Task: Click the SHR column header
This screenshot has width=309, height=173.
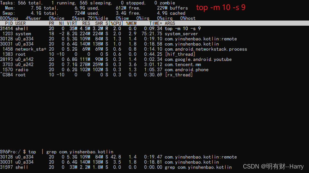Action: (99, 23)
